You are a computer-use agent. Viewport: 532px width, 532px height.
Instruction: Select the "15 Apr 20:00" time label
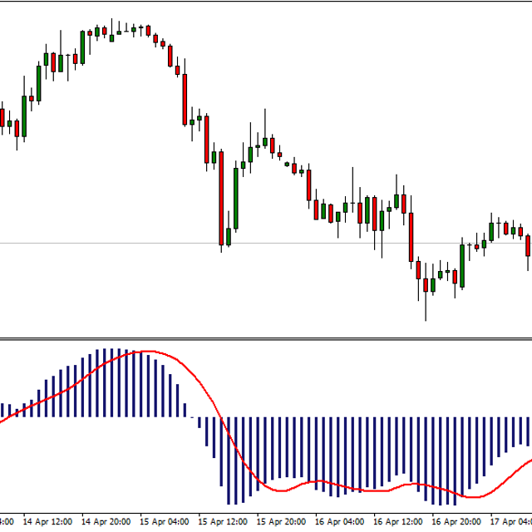281,522
